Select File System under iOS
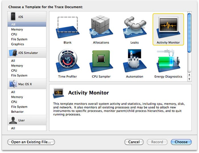 27,39
